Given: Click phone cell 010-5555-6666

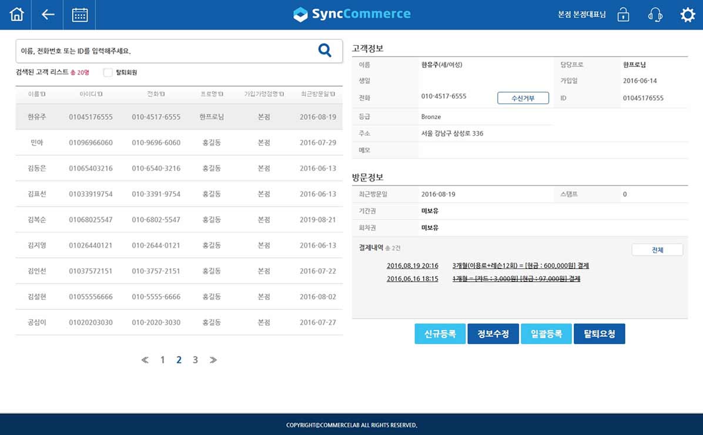Looking at the screenshot, I should coord(156,296).
